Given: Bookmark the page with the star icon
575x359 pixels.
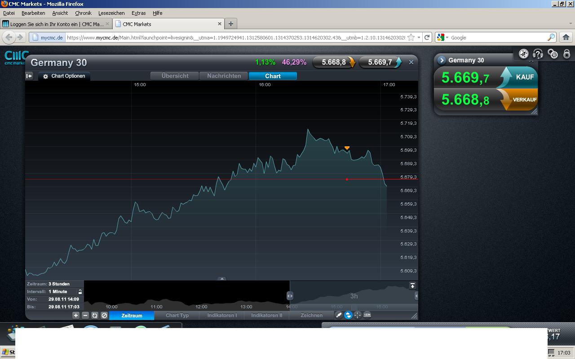Looking at the screenshot, I should [411, 38].
